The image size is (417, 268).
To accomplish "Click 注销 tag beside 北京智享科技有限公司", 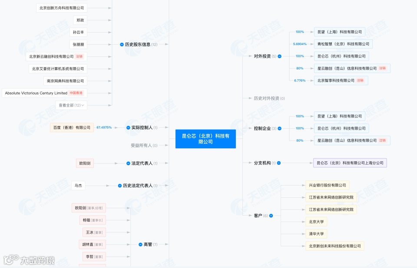I will tap(360, 81).
